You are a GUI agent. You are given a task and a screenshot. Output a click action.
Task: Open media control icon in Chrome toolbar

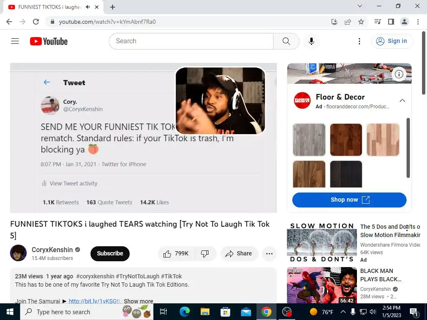(x=377, y=22)
